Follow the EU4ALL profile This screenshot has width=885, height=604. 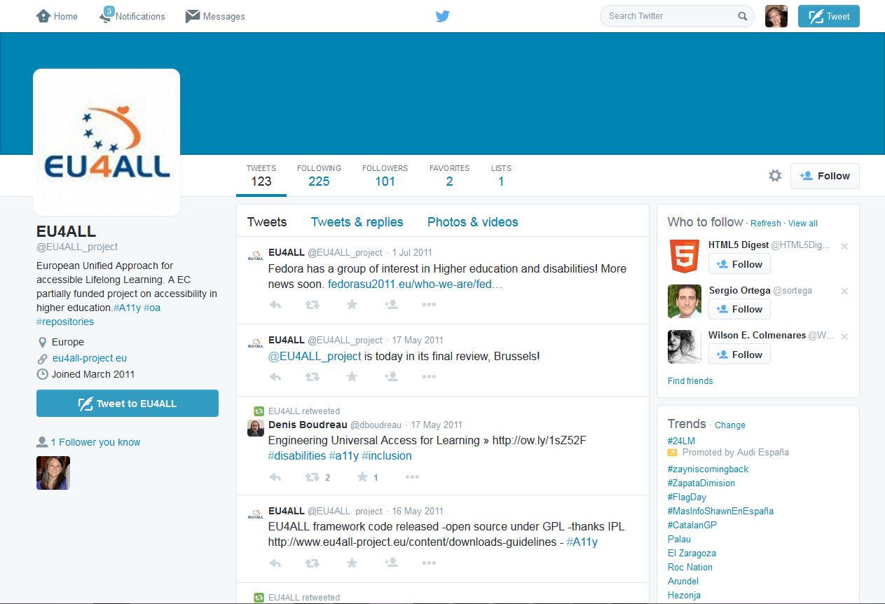click(x=825, y=176)
